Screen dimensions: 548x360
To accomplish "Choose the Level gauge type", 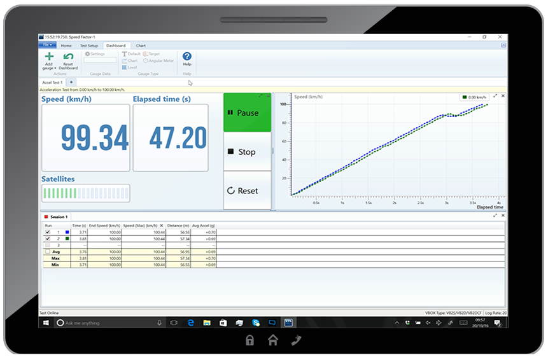I will [130, 67].
